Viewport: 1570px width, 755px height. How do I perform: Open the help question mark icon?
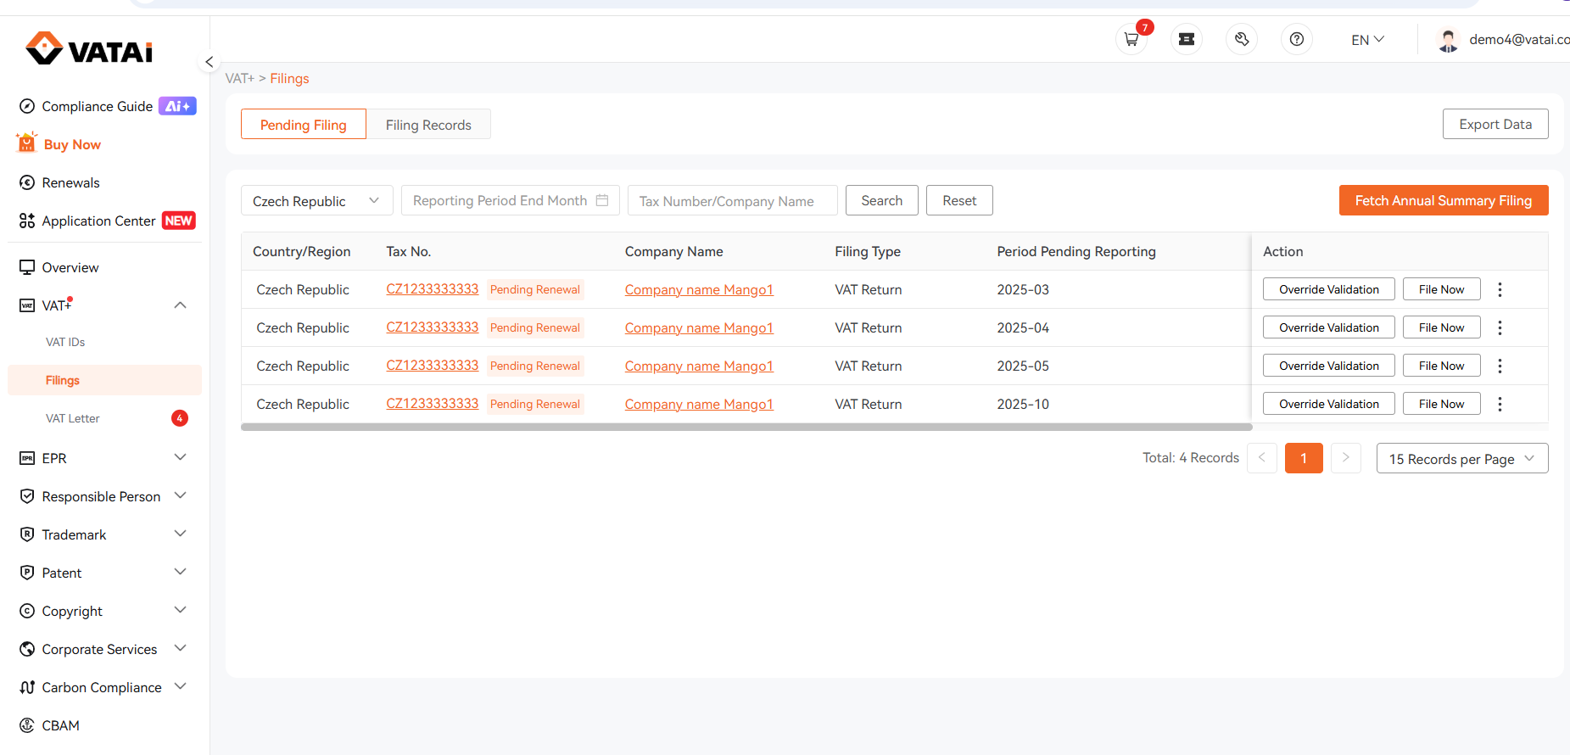click(x=1297, y=39)
